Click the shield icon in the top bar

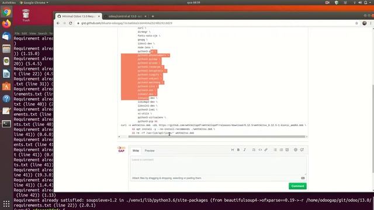click(x=337, y=2)
